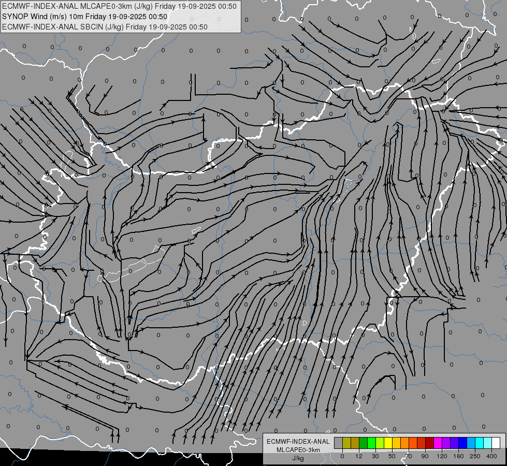
Task: Click the white swatch at the legend end
Action: [496, 443]
